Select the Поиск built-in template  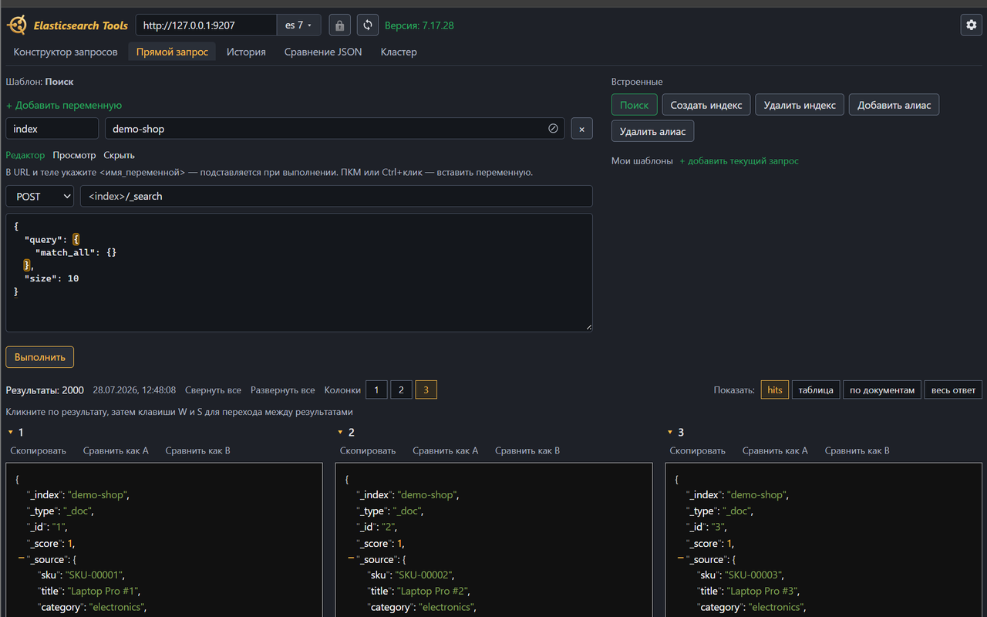click(x=635, y=105)
